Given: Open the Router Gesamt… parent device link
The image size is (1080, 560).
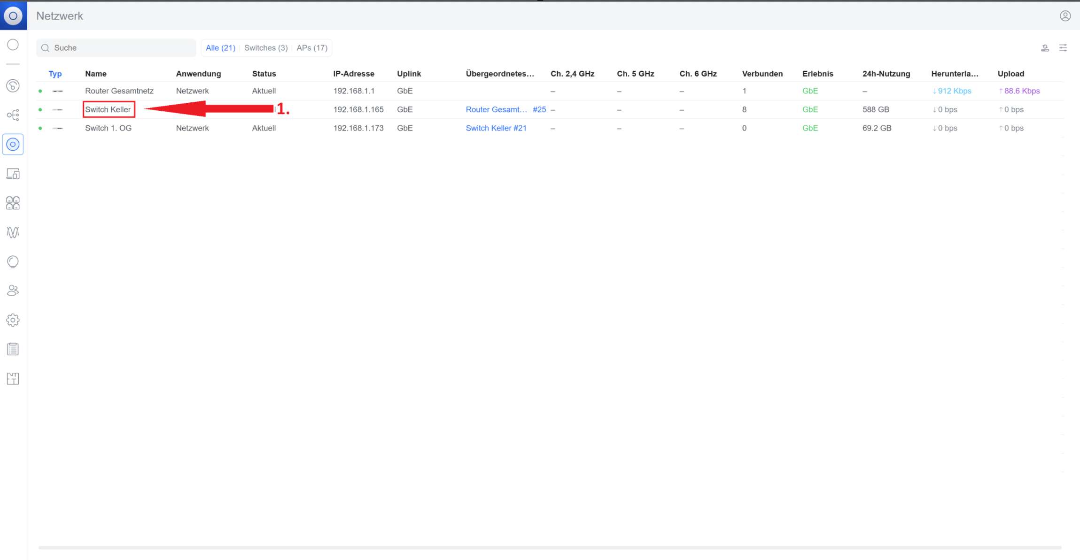Looking at the screenshot, I should coord(496,109).
